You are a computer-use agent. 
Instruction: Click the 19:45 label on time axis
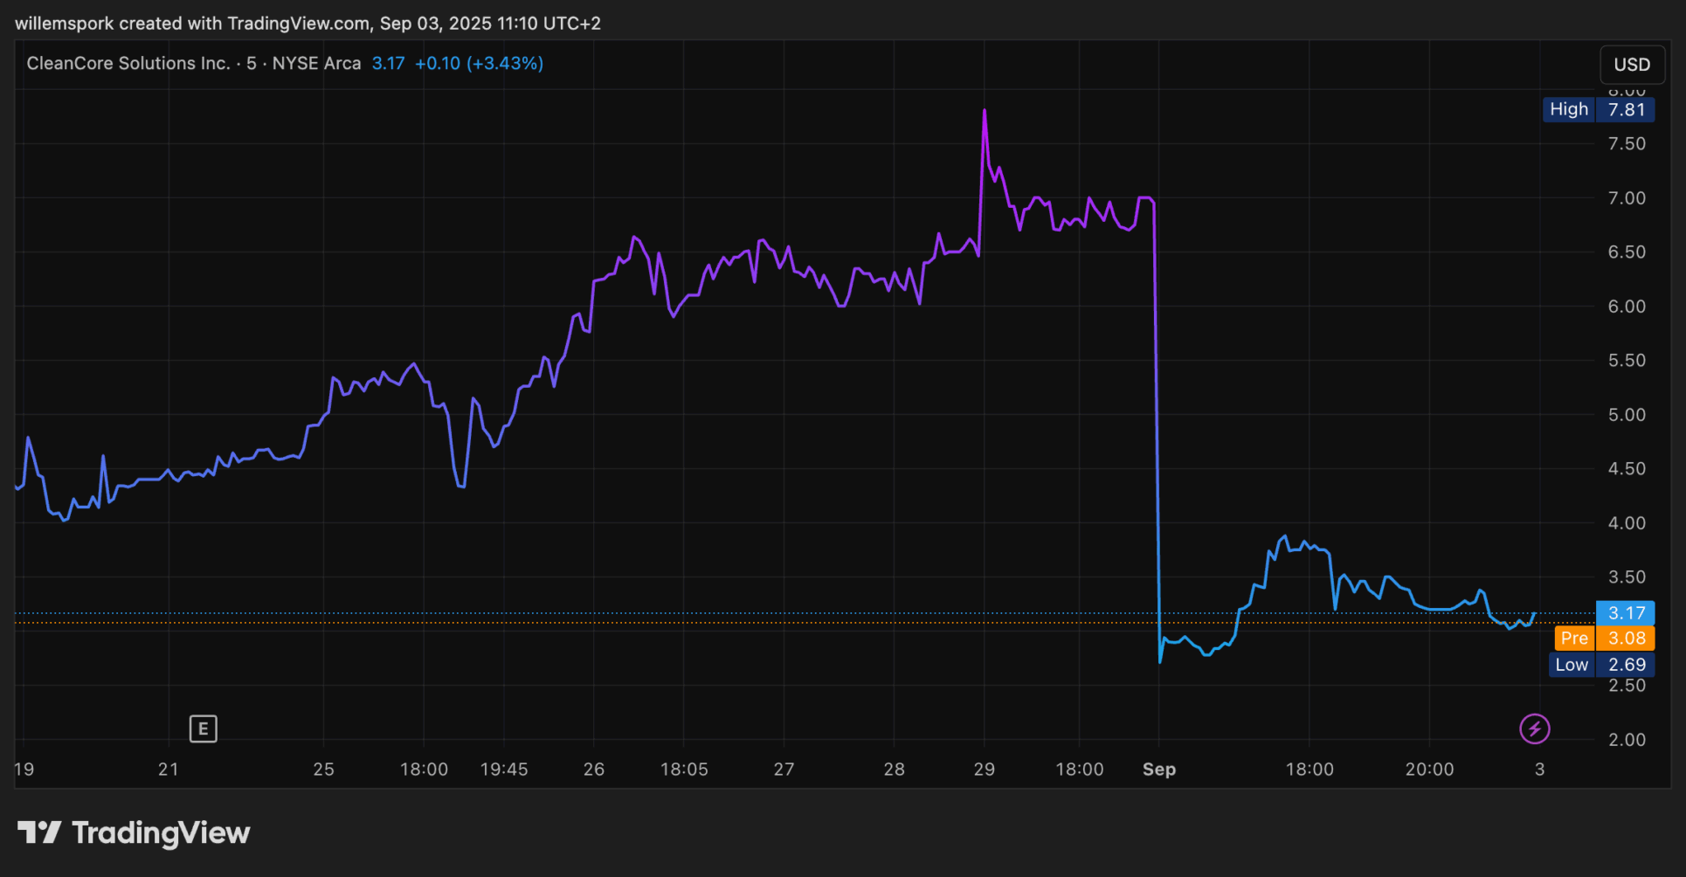[504, 770]
